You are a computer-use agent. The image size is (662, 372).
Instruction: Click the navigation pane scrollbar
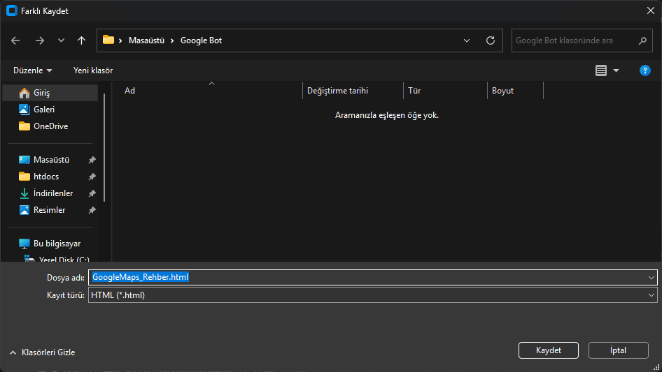tap(105, 147)
